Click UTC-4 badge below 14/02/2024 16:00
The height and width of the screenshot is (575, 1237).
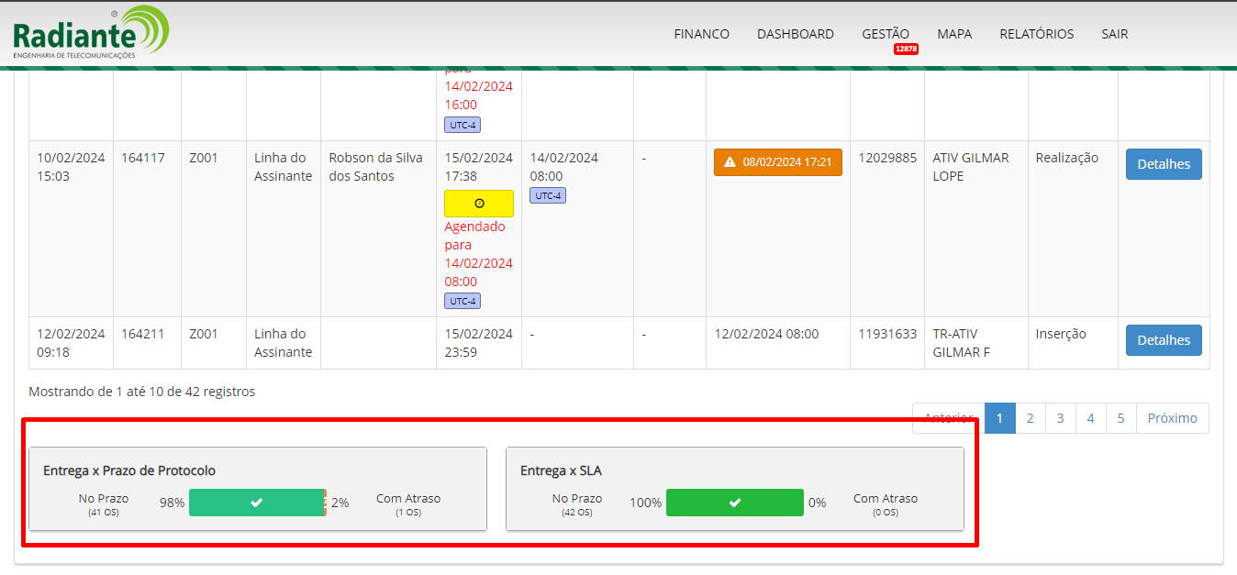coord(462,125)
